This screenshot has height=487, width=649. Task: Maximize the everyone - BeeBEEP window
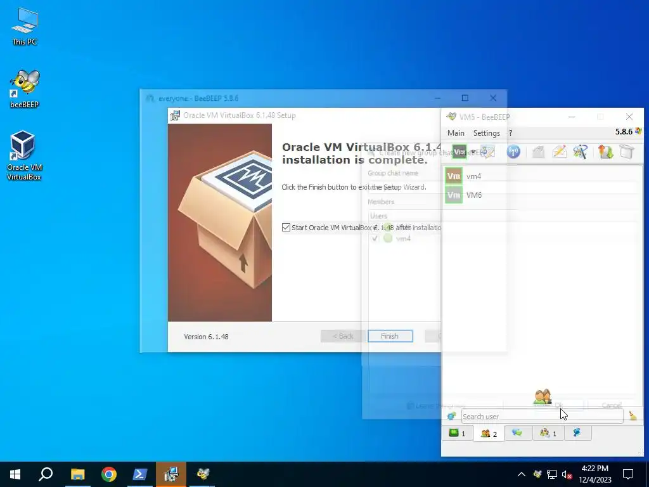click(x=465, y=98)
